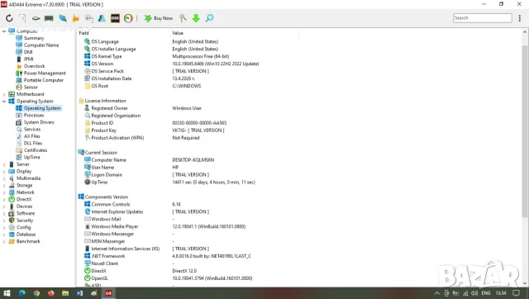Image resolution: width=529 pixels, height=299 pixels.
Task: Click the Refresh toolbar icon
Action: click(x=9, y=18)
